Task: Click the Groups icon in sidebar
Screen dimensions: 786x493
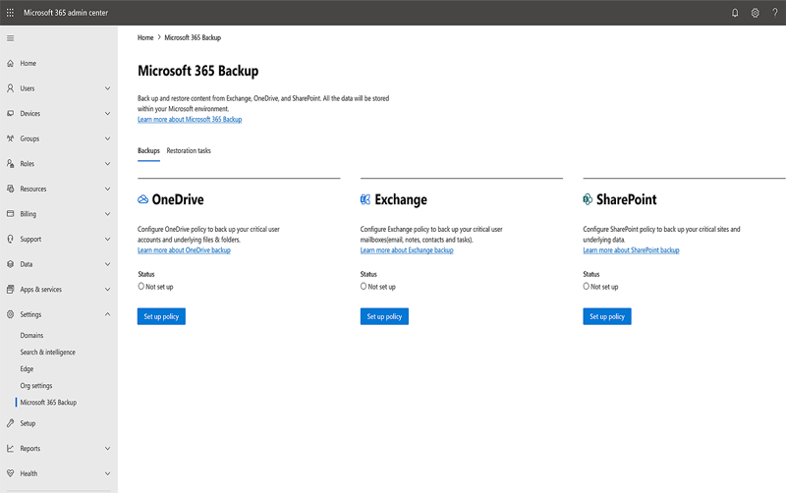Action: click(10, 138)
